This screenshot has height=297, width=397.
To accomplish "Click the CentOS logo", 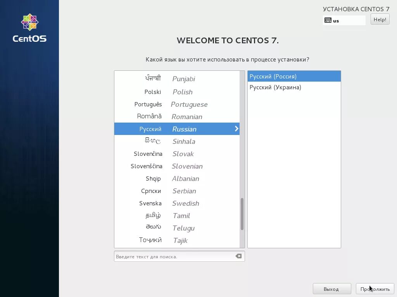I will pyautogui.click(x=29, y=28).
